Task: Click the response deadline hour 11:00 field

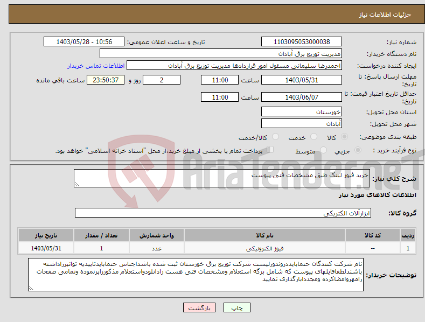Action: (x=220, y=80)
